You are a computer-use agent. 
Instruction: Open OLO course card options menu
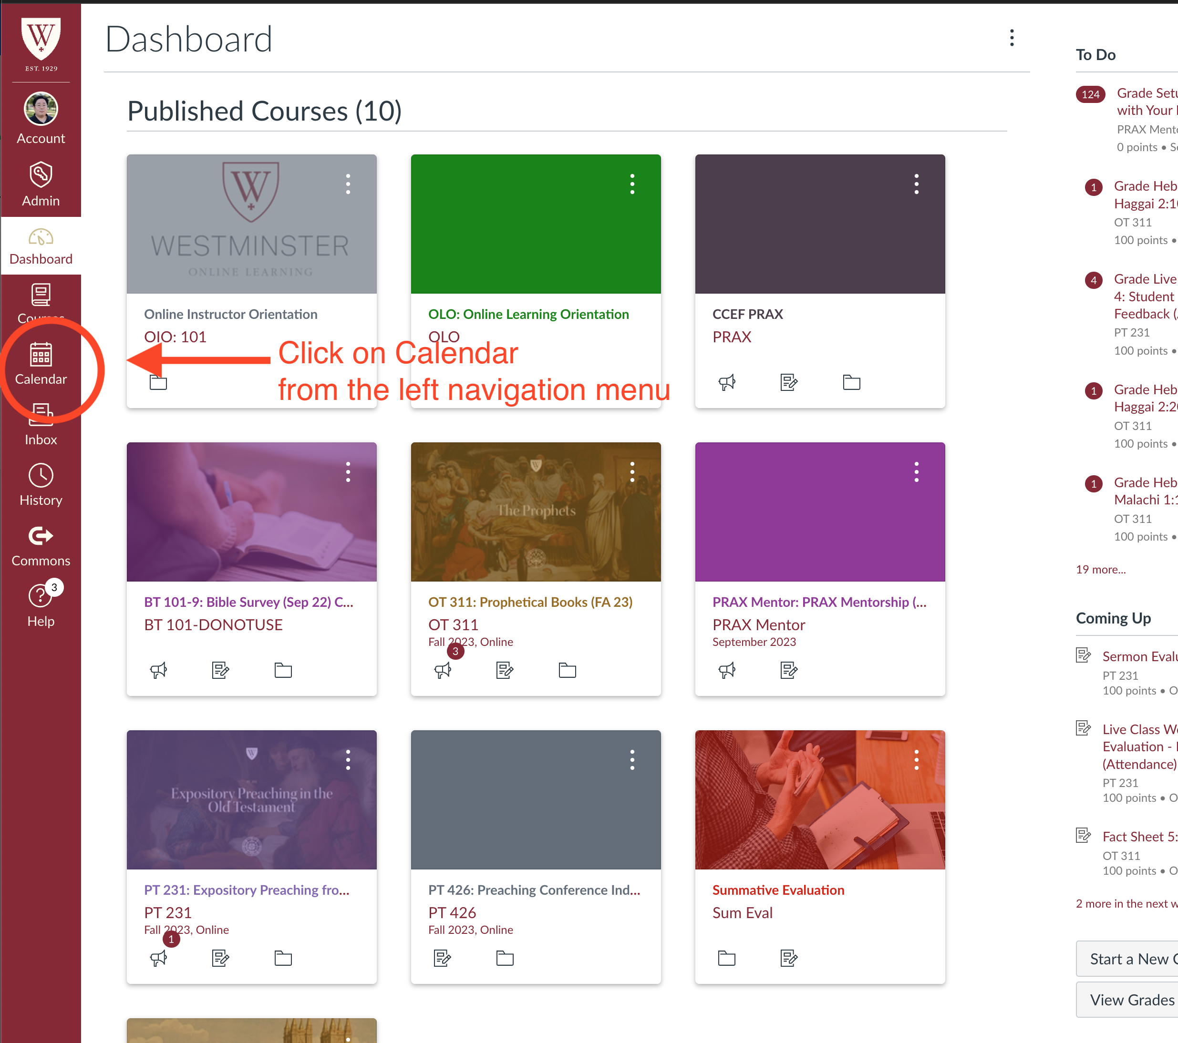pos(632,184)
